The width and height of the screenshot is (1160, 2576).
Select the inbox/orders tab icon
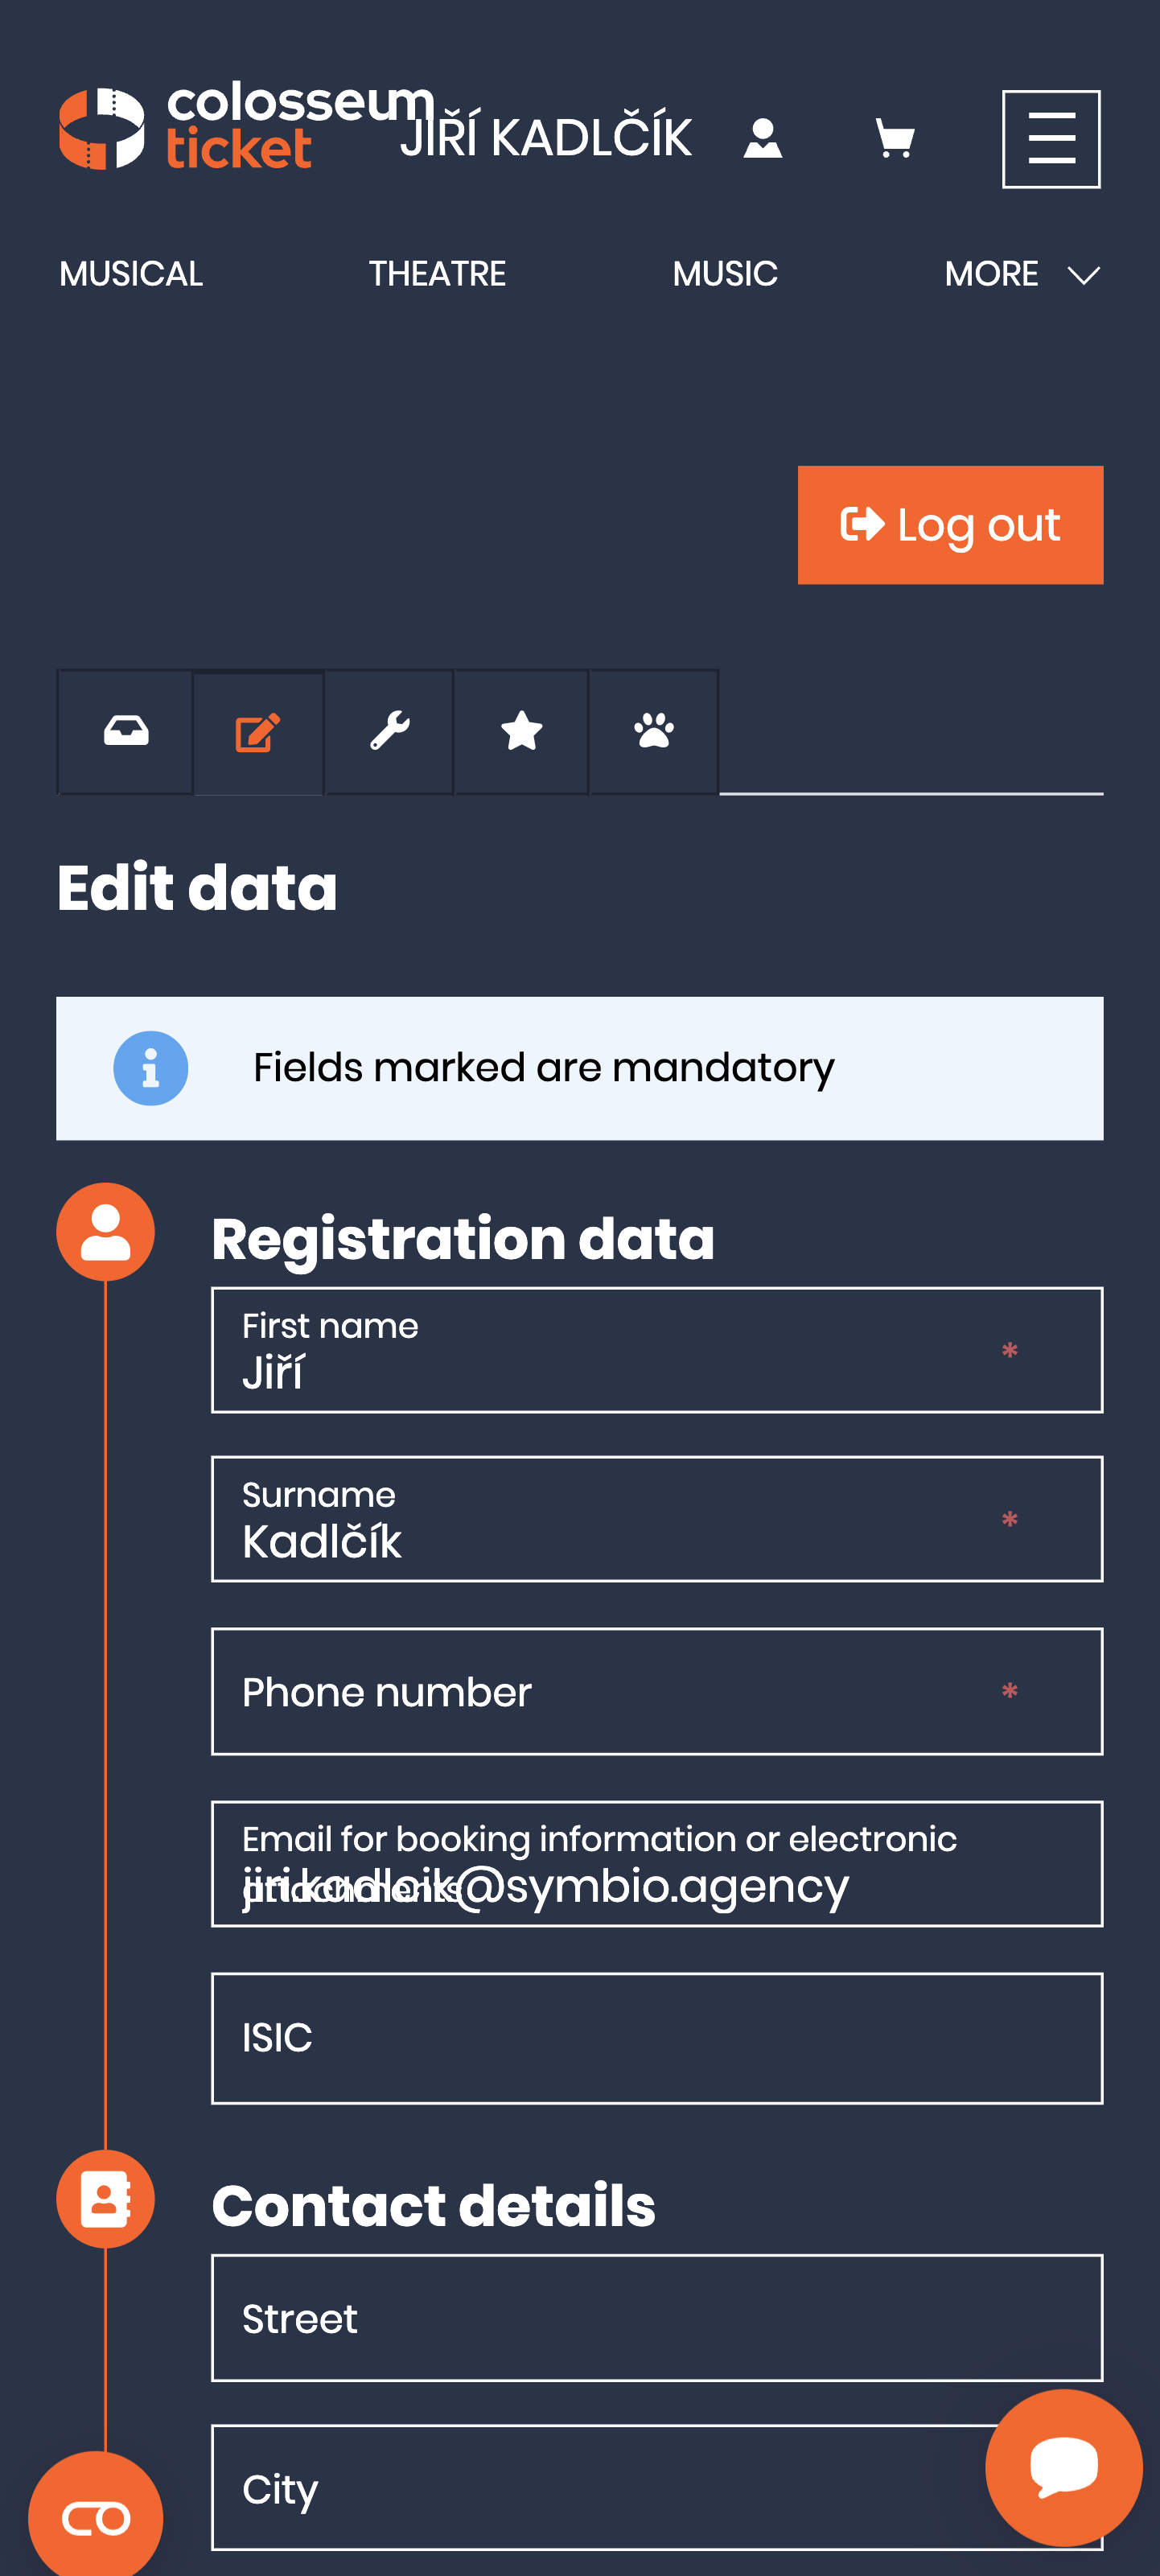(124, 730)
